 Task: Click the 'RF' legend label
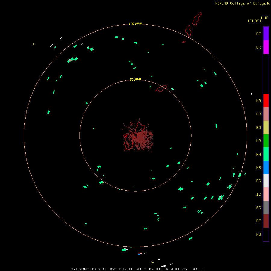click(258, 34)
